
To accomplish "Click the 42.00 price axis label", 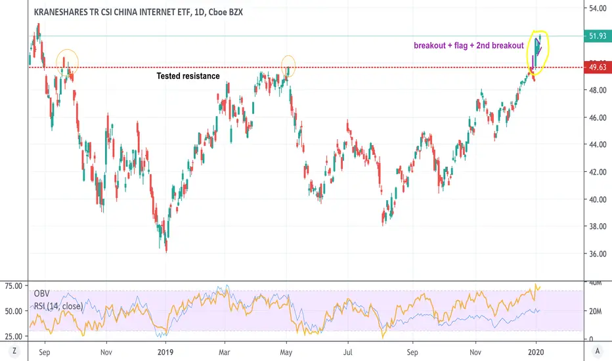I will click(x=598, y=172).
